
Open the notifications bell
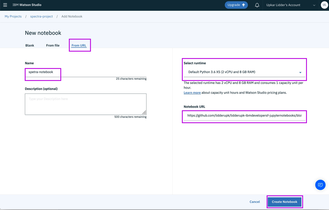[x=257, y=5]
